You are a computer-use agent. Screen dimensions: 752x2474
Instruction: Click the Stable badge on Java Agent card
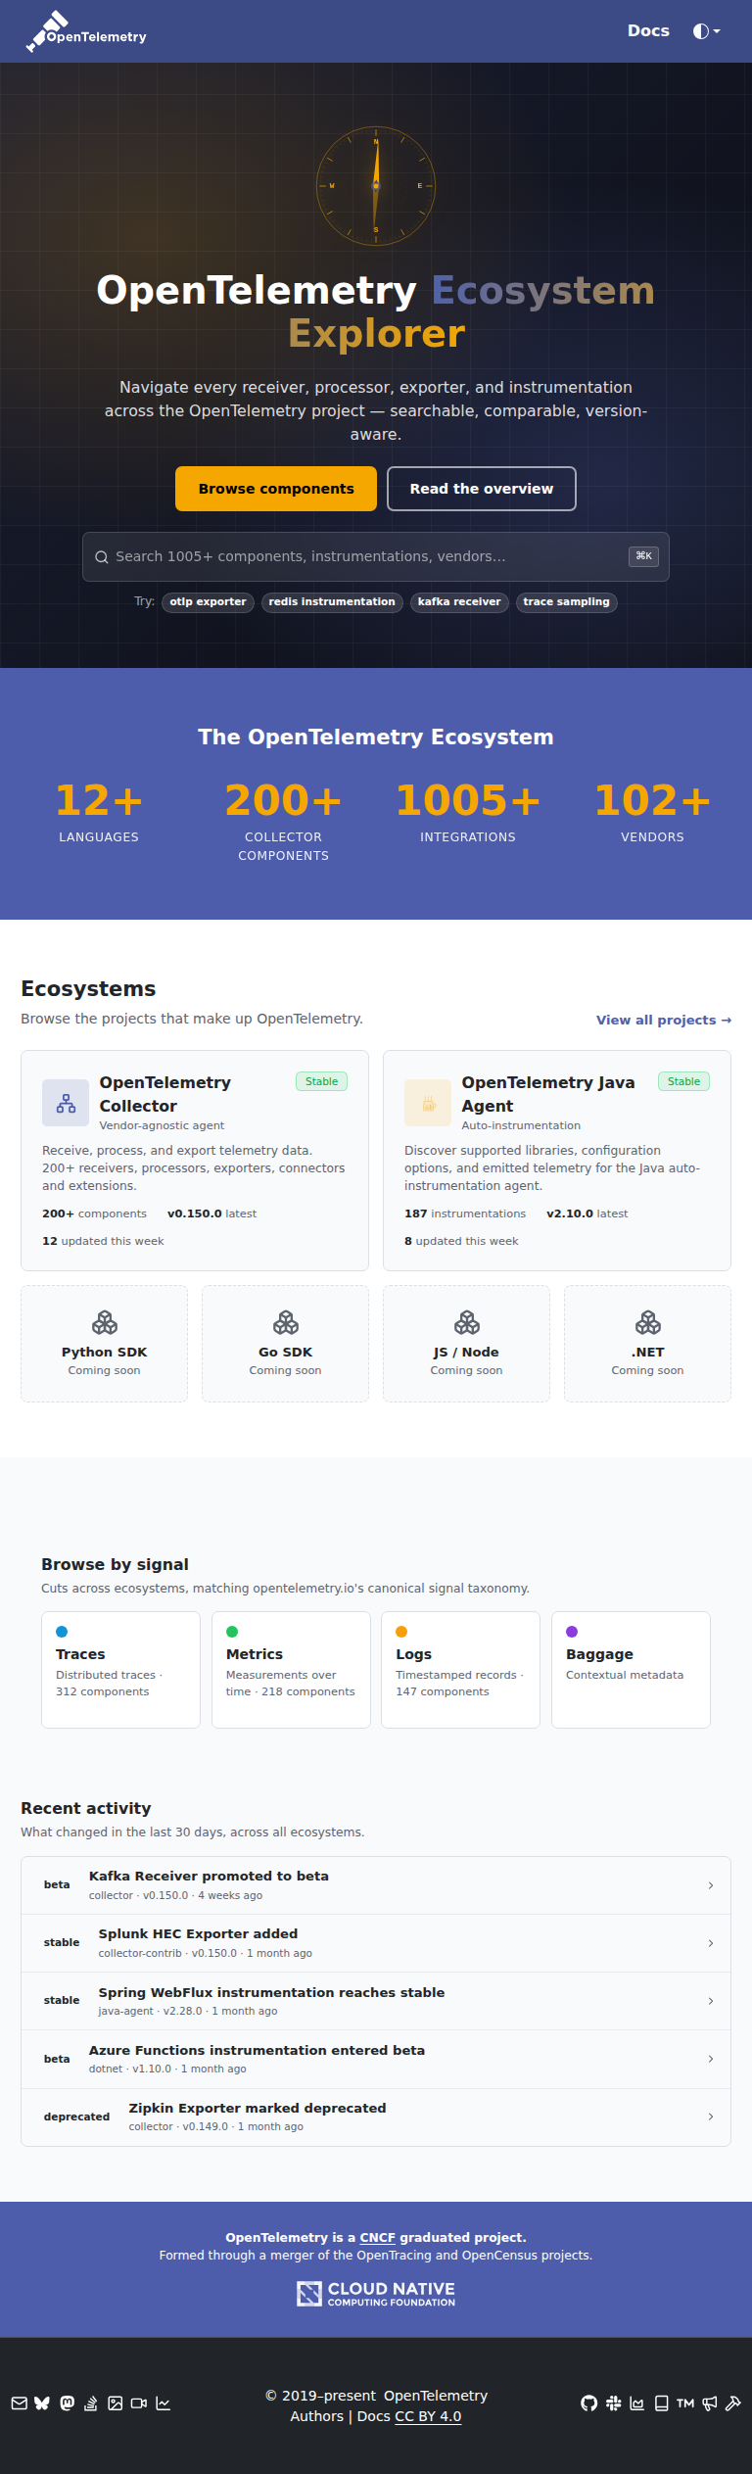[683, 1081]
